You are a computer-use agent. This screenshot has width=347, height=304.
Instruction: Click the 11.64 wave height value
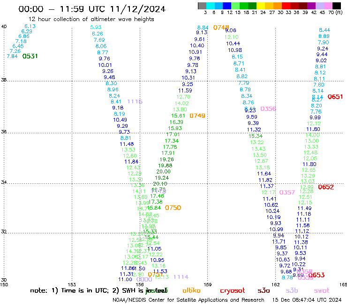tap(264, 174)
